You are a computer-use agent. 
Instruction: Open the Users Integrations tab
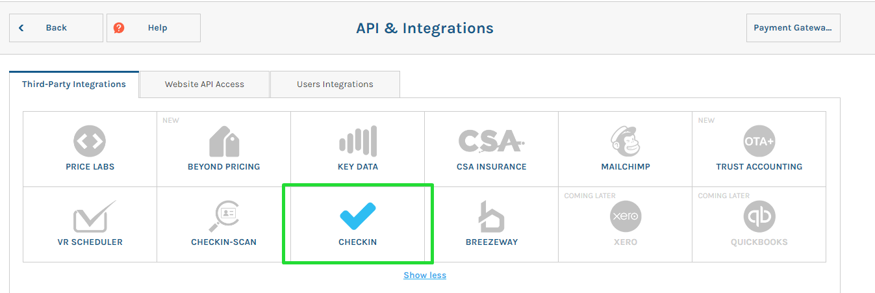[x=335, y=84]
